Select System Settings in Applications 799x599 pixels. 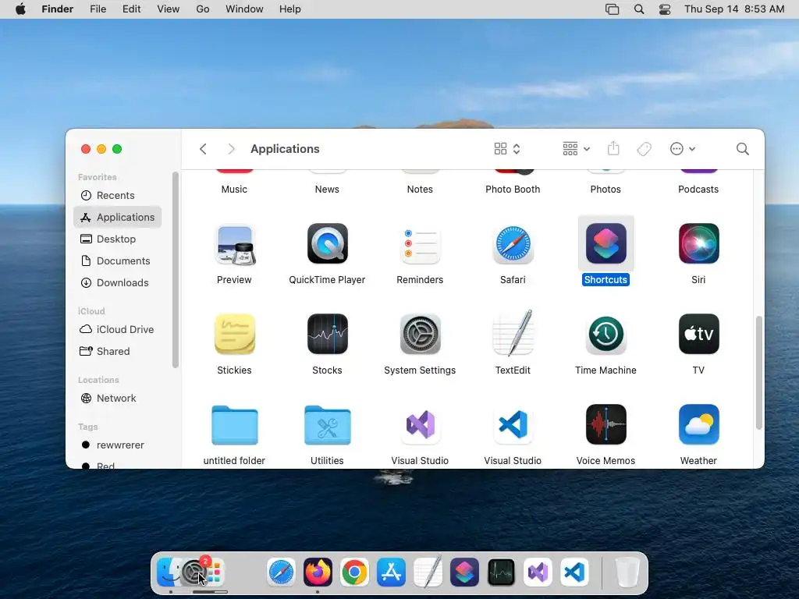[x=420, y=334]
